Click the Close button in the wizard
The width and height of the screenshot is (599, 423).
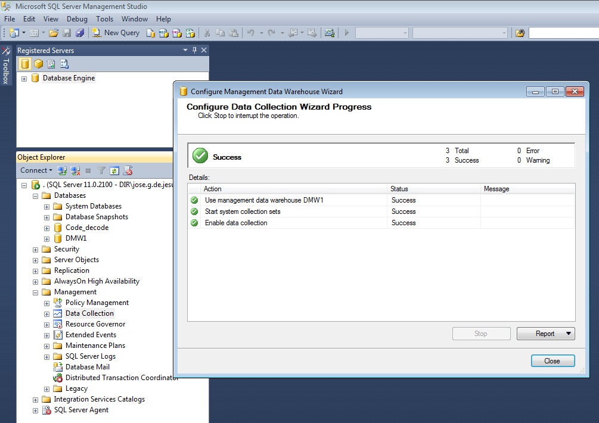point(553,361)
